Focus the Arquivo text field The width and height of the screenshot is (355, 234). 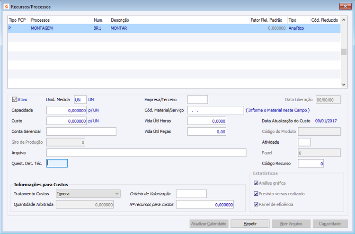point(146,153)
